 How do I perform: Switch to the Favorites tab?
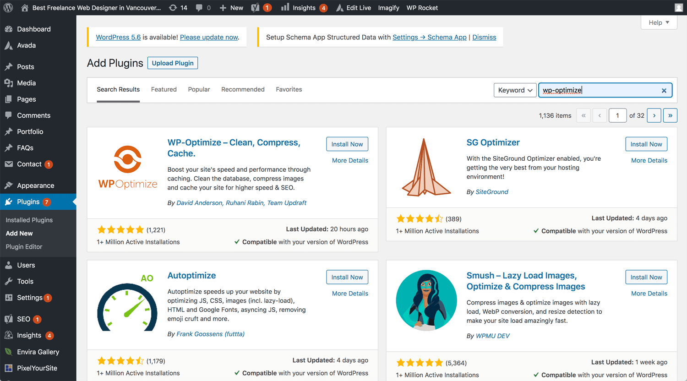pyautogui.click(x=289, y=89)
